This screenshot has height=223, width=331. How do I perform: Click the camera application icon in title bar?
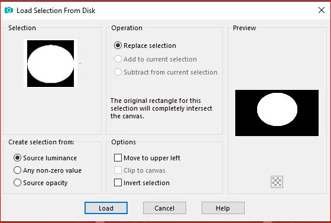9,10
